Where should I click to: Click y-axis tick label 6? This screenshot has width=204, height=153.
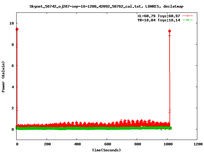click(x=13, y=66)
